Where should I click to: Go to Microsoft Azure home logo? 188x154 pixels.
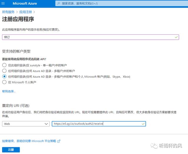(x=25, y=4)
